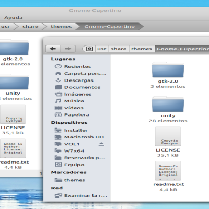
Task: Open Carpeta pers... in the sidebar
Action: point(85,74)
